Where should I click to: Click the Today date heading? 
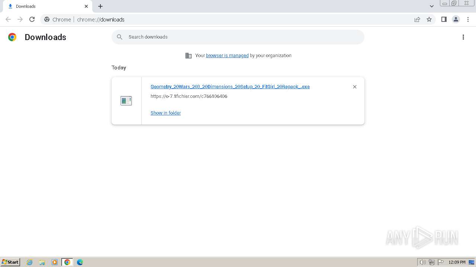[119, 67]
